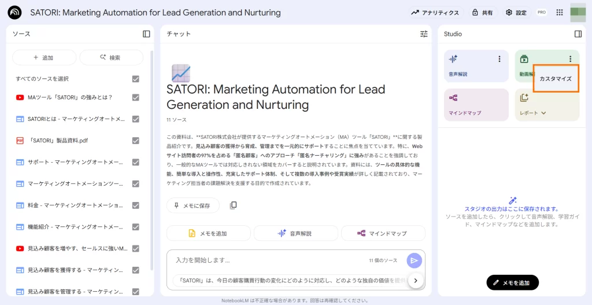Click the suggested question chip starting 「SATORI」は
This screenshot has height=305, width=592.
[291, 281]
